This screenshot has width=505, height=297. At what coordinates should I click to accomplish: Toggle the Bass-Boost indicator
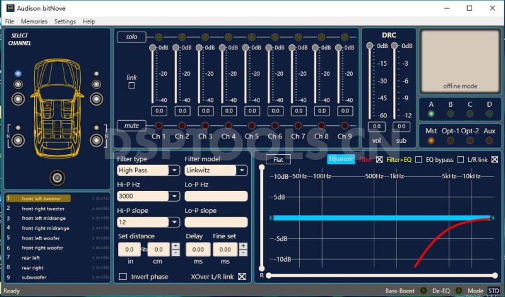pos(424,291)
